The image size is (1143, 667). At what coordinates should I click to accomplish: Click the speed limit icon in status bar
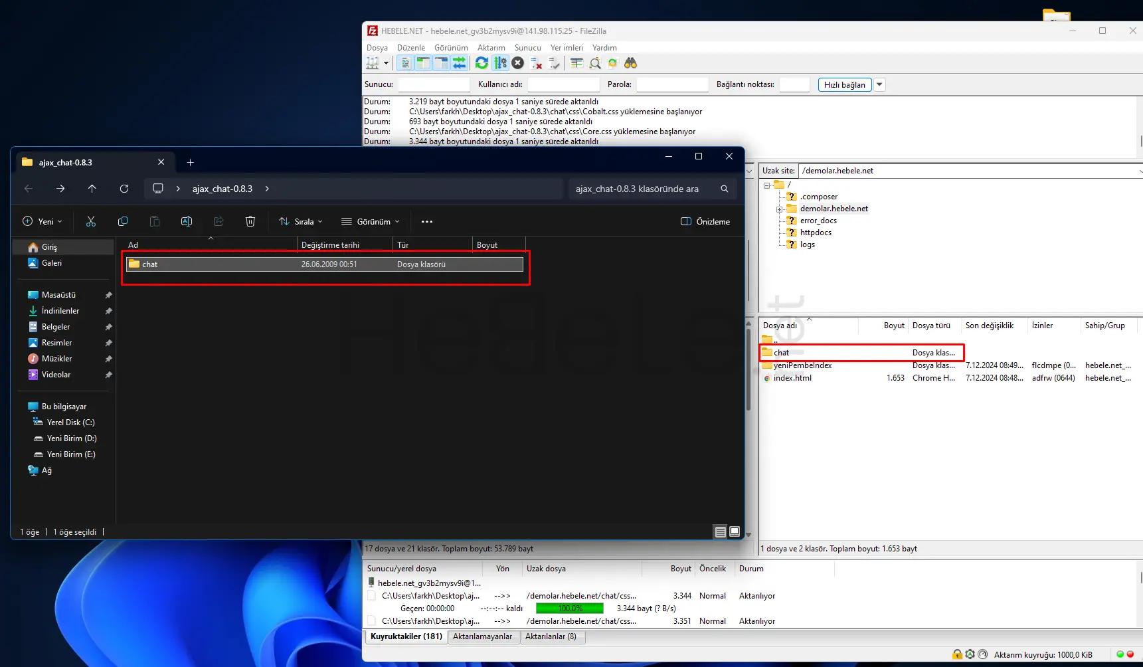[983, 654]
